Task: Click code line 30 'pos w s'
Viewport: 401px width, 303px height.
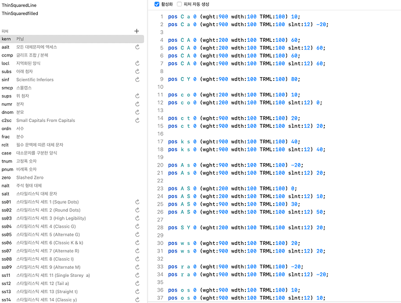Action: coord(234,243)
